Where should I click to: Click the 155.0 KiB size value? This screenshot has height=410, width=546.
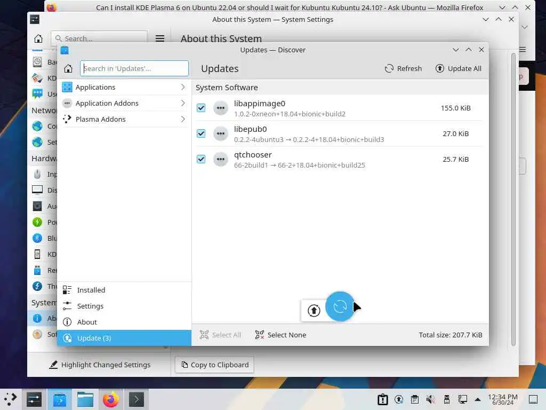pos(455,108)
